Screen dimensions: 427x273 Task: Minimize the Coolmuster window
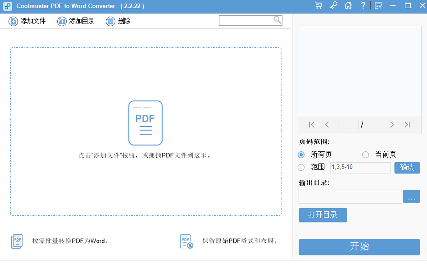393,6
